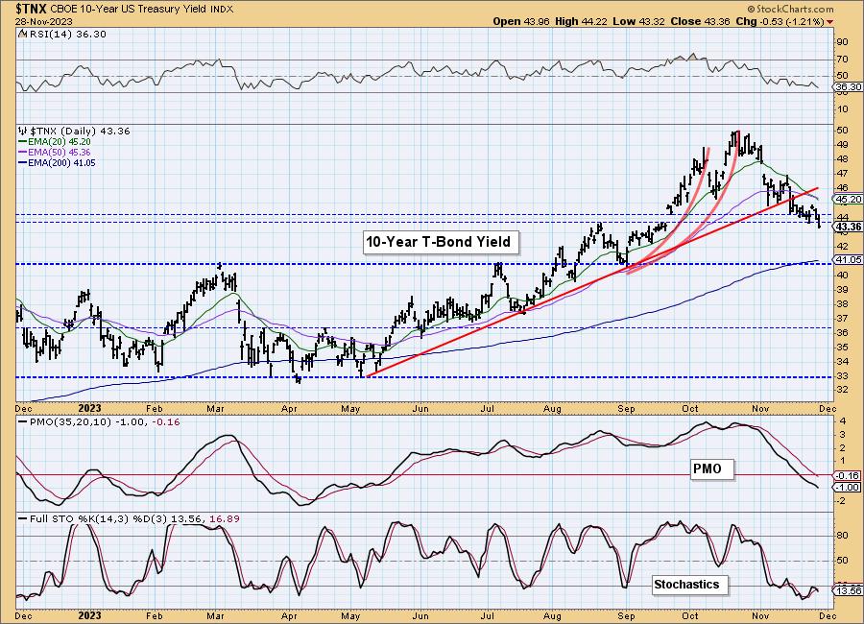Click the Oct axis label under price panel

click(690, 409)
